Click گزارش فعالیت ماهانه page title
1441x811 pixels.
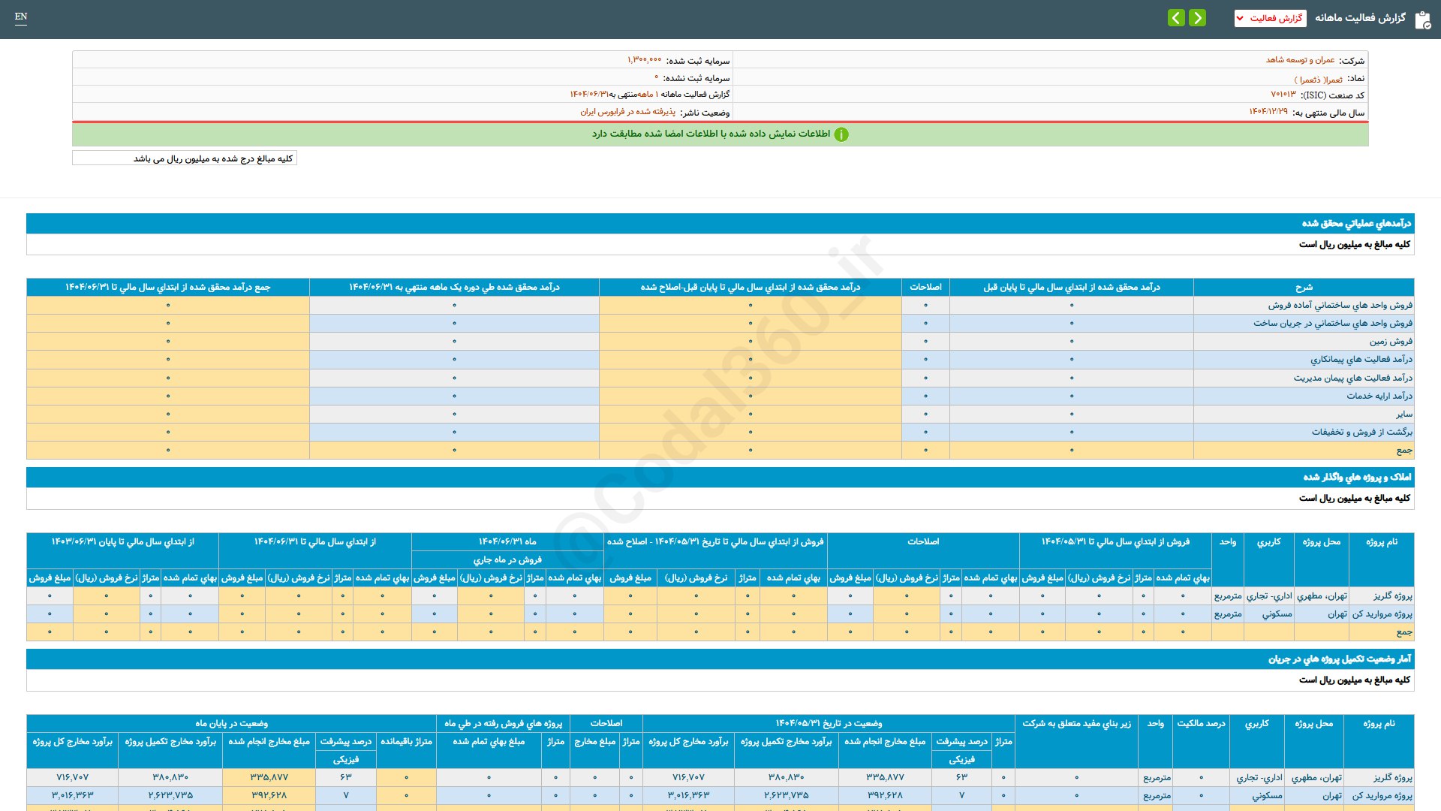[1359, 18]
